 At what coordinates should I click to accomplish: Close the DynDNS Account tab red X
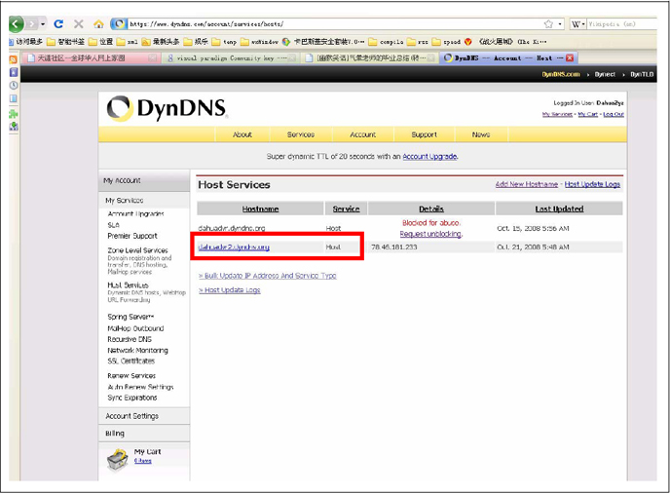coord(570,57)
